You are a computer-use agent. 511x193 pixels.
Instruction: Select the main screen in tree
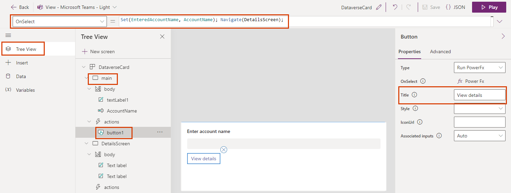[x=107, y=78]
